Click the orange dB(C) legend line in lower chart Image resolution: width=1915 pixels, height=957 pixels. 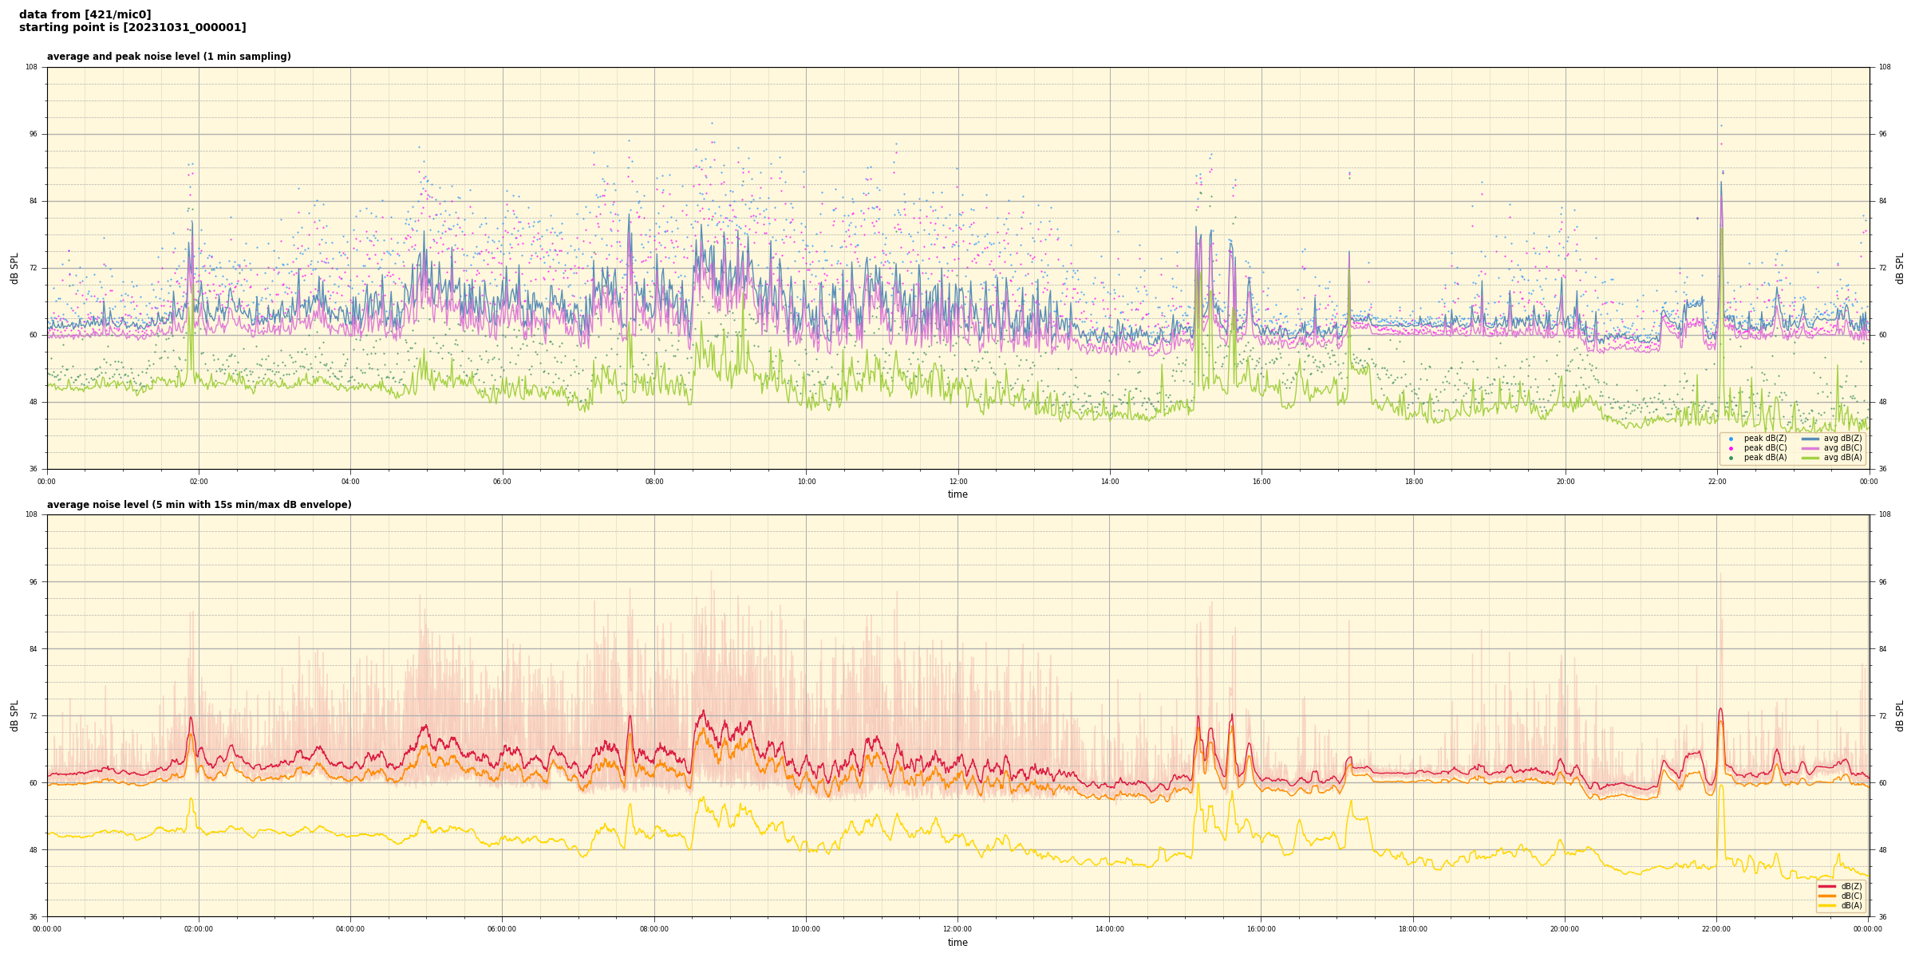pyautogui.click(x=1827, y=896)
